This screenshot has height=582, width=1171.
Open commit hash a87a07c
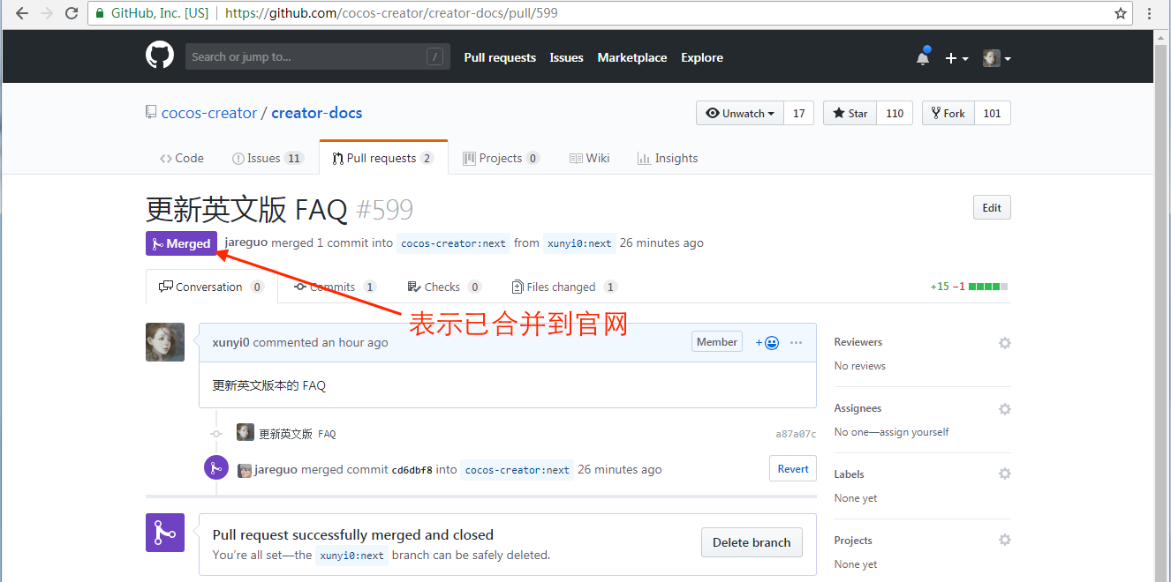[x=796, y=434]
